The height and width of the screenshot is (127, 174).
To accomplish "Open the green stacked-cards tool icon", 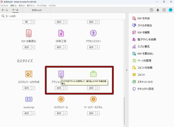I will pyautogui.click(x=93, y=74).
